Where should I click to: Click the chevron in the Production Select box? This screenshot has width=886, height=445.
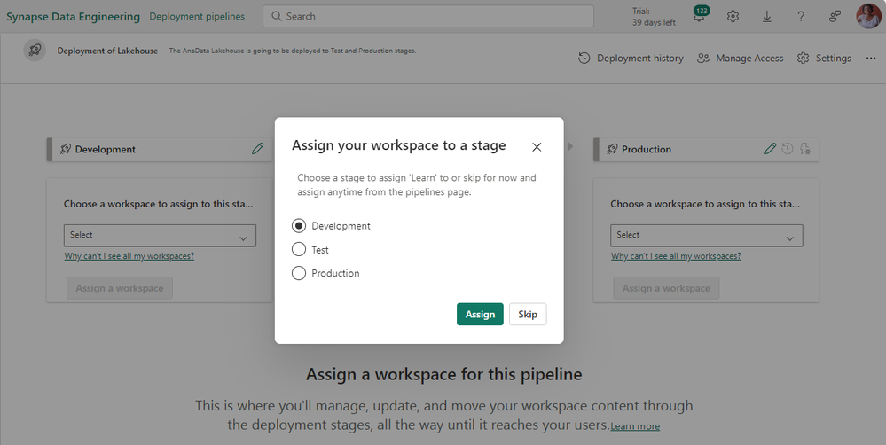(x=790, y=238)
